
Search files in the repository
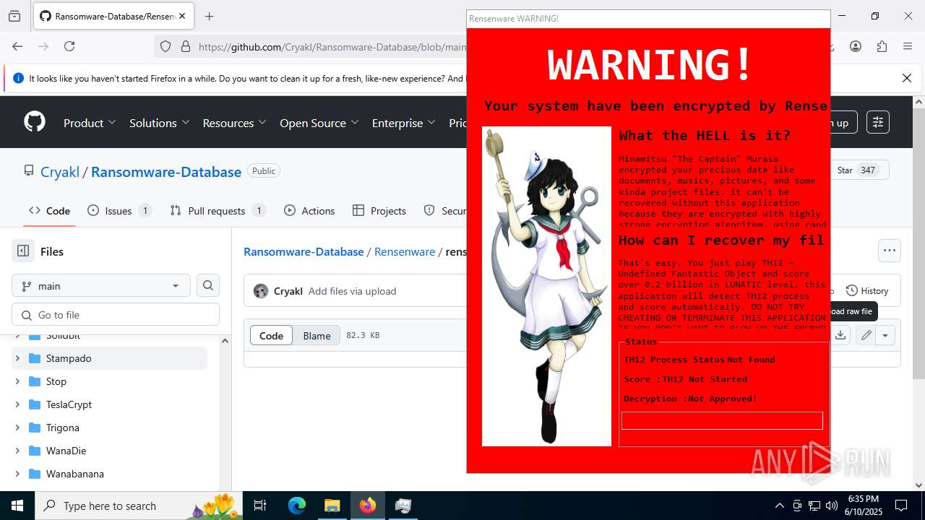tap(208, 285)
